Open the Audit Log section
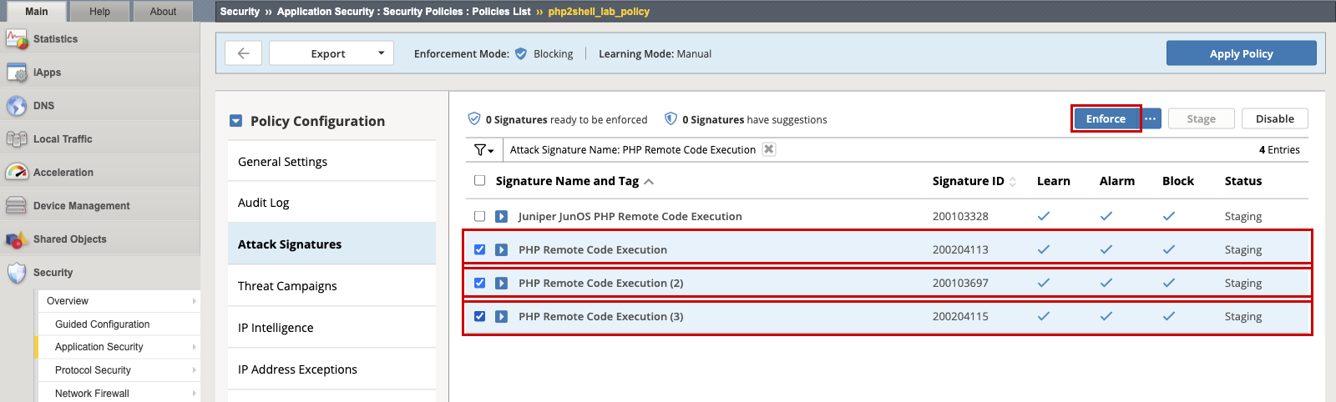This screenshot has width=1336, height=402. coord(331,202)
